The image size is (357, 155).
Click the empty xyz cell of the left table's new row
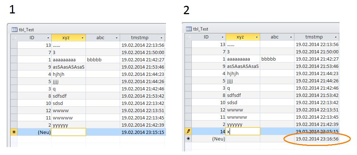[69, 132]
